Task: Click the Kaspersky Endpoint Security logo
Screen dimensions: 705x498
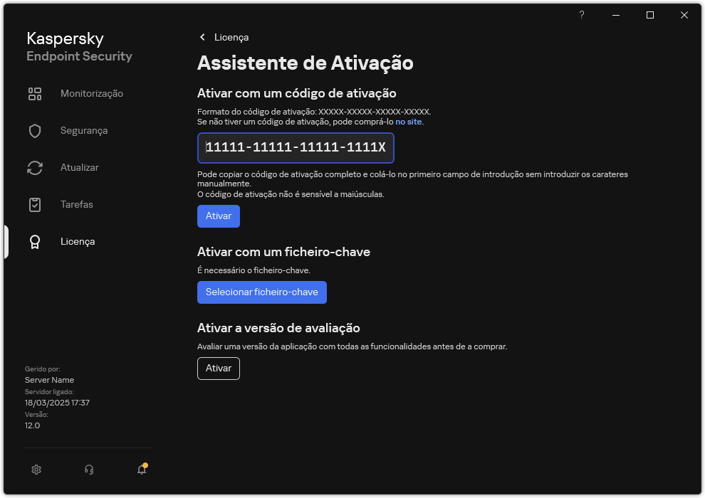Action: pyautogui.click(x=78, y=46)
